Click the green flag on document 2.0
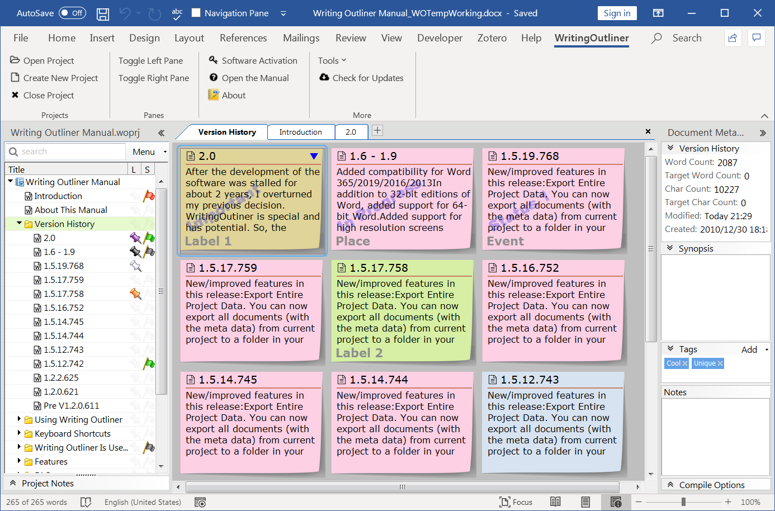Viewport: 775px width, 511px height. pos(148,238)
